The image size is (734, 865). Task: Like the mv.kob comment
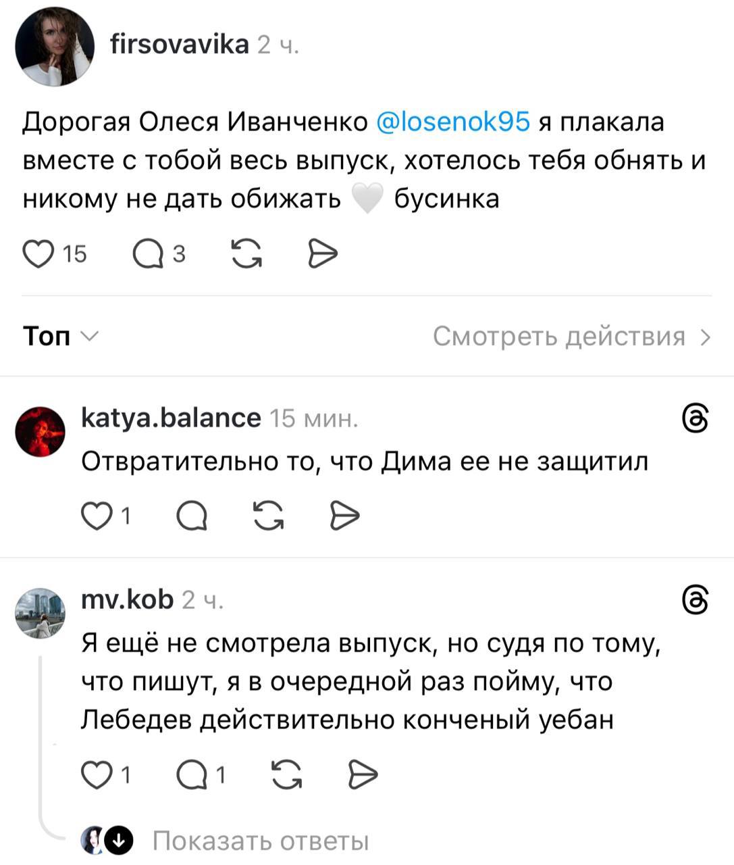tap(97, 774)
